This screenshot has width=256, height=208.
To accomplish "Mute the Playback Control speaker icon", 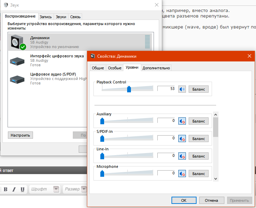I will pyautogui.click(x=182, y=89).
